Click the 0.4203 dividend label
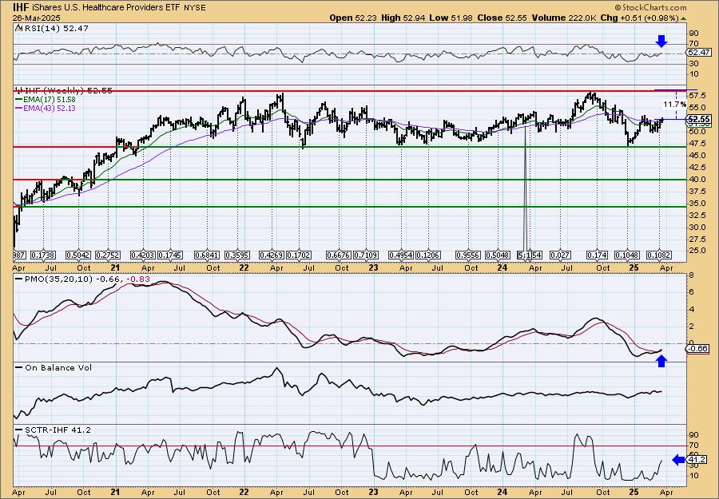Viewport: 719px width, 499px height. pyautogui.click(x=143, y=255)
